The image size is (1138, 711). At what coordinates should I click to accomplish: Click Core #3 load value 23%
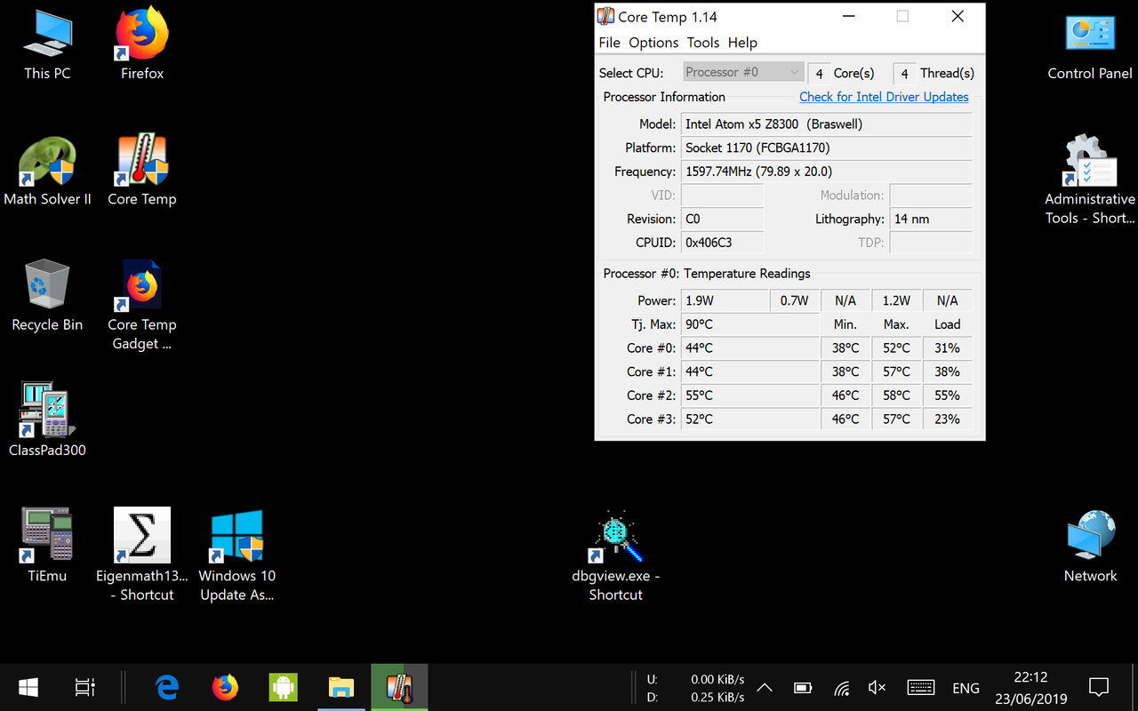point(947,419)
